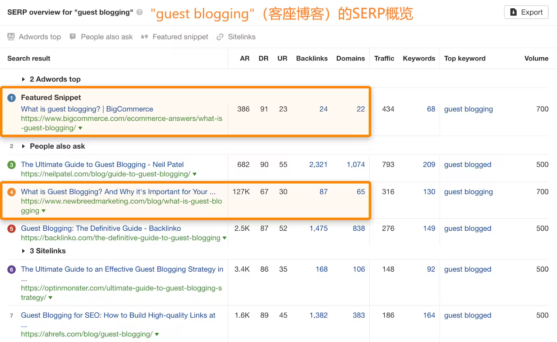Click the neilpatel.com green URL
This screenshot has height=342, width=557.
(105, 174)
